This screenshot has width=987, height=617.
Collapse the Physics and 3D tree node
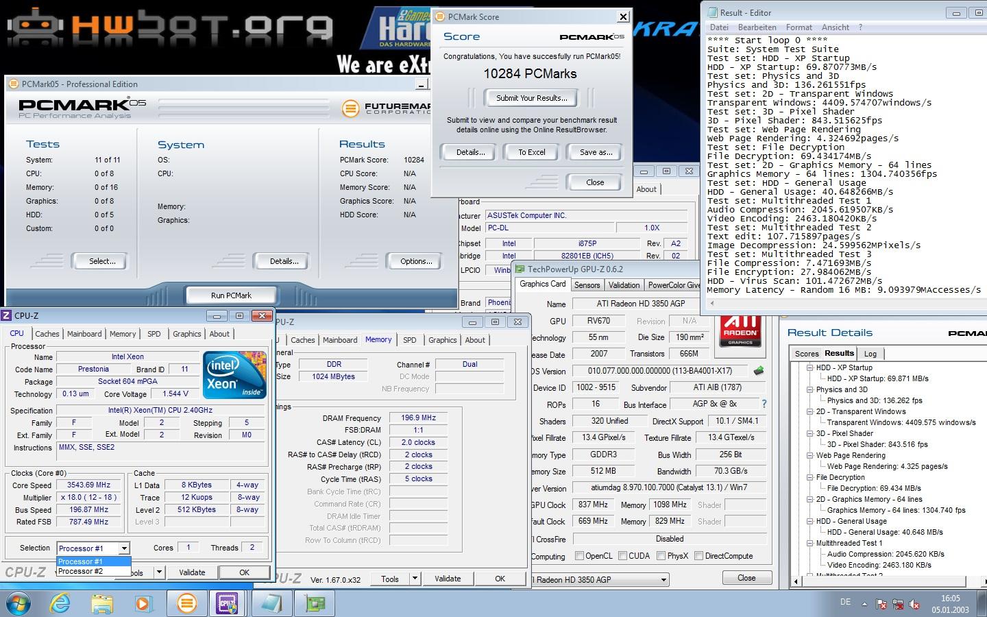[x=809, y=389]
